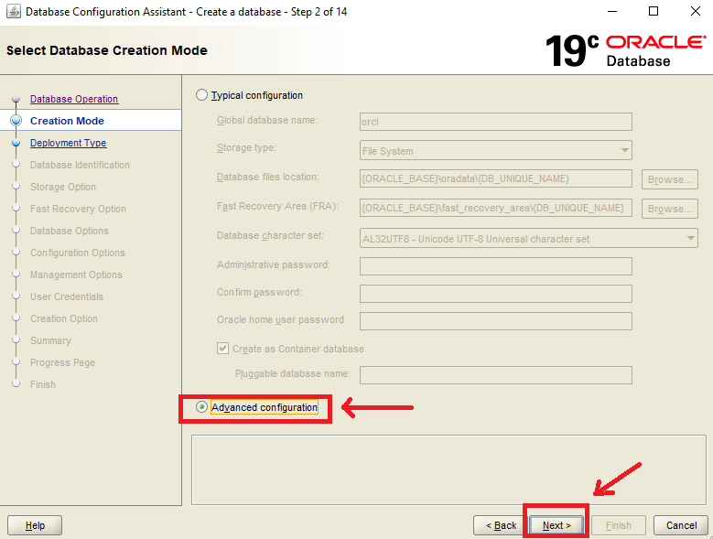Select Typical configuration radio button
713x539 pixels.
[x=202, y=95]
